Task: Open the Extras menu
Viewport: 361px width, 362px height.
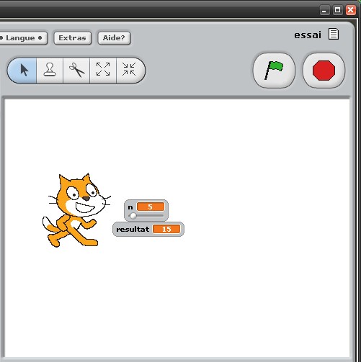Action: [72, 38]
